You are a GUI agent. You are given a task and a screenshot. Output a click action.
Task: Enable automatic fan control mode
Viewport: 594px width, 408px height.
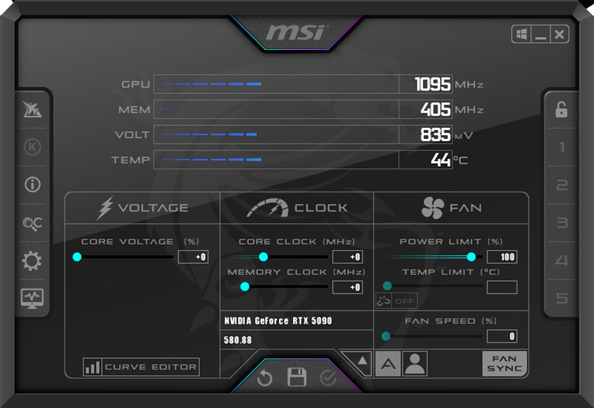point(389,365)
